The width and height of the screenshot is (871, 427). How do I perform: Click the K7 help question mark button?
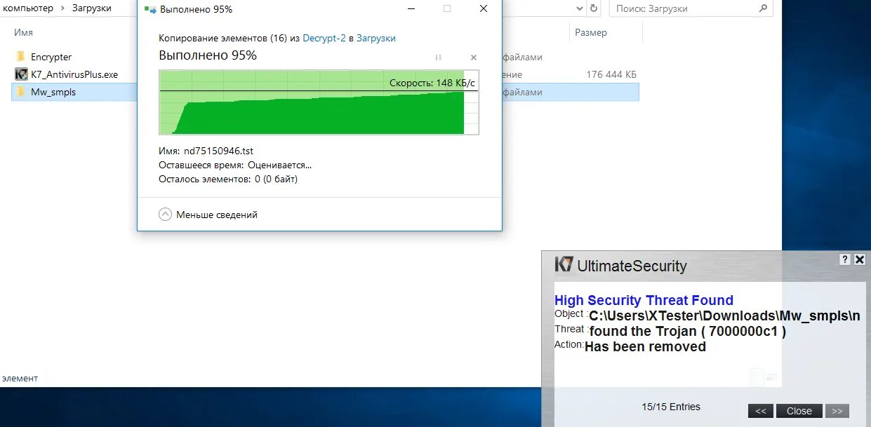pos(844,259)
